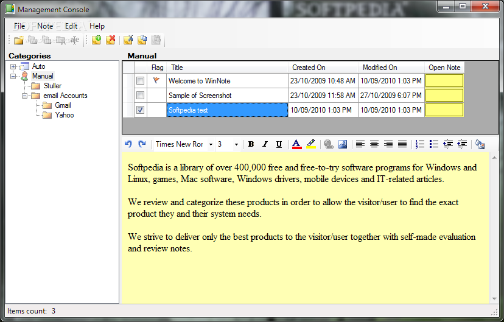Click the 27/10/2009 6:07 PM modified date
504x322 pixels.
(x=391, y=96)
